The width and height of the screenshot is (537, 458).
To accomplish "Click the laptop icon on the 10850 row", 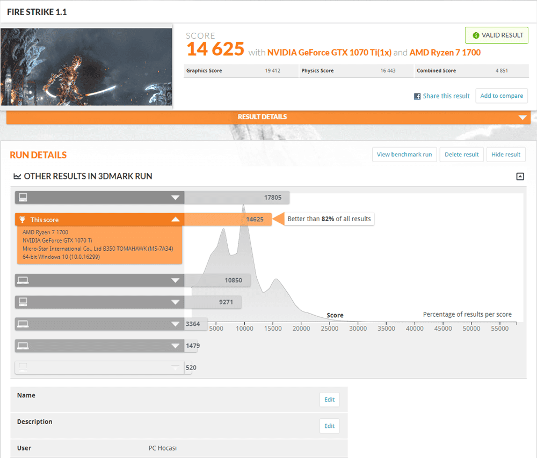I will 22,280.
